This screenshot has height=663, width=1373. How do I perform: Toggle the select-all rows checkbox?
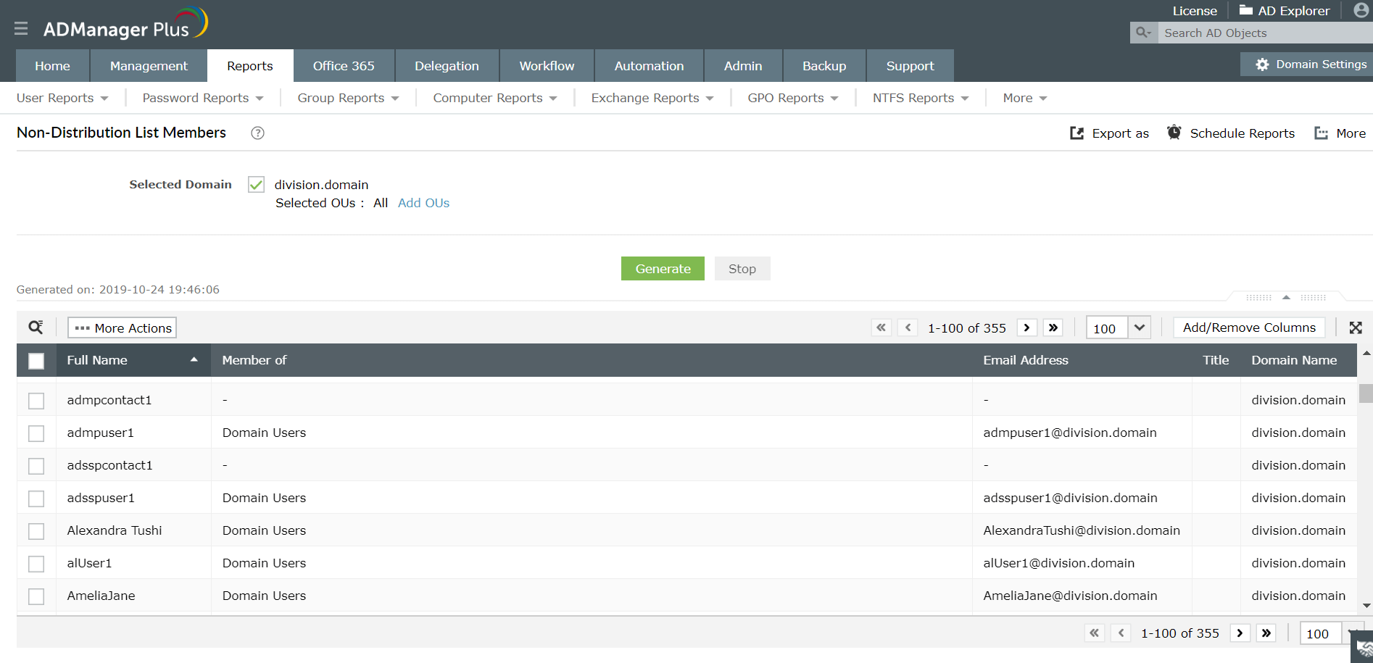[x=36, y=361]
